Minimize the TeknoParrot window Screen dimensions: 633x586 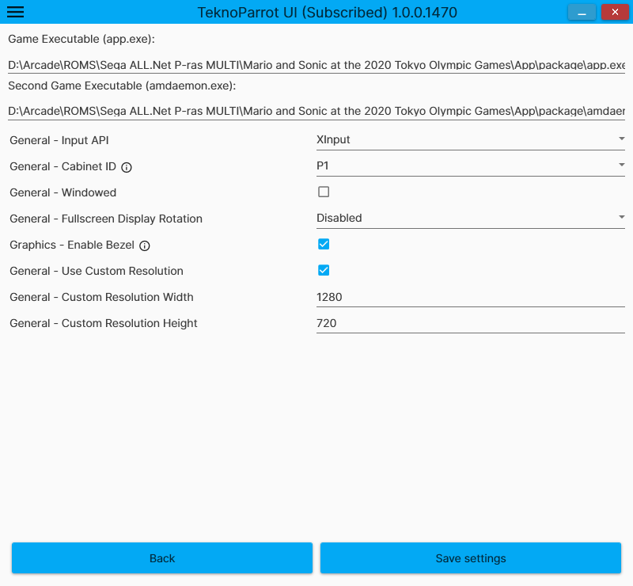(x=582, y=13)
